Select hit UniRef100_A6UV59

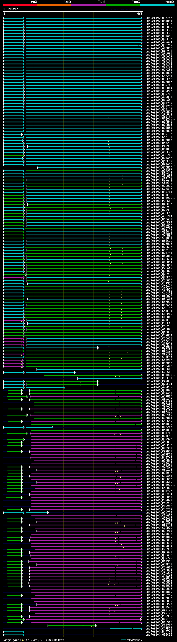(159, 595)
